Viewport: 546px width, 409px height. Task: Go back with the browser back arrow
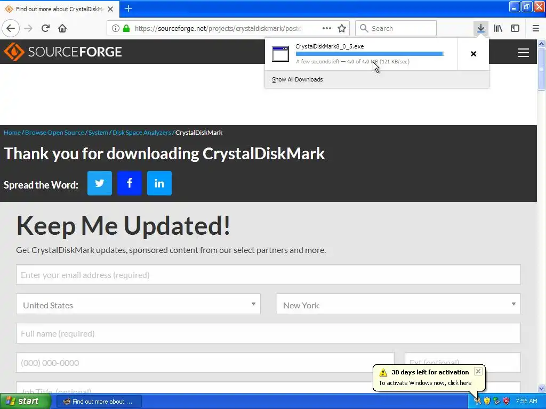click(11, 29)
